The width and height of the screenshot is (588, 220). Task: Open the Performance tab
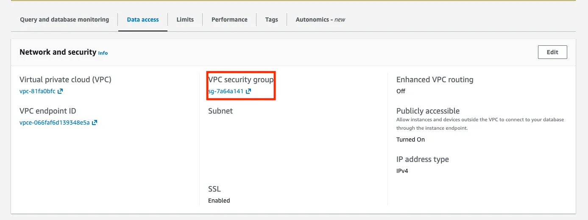(x=229, y=19)
